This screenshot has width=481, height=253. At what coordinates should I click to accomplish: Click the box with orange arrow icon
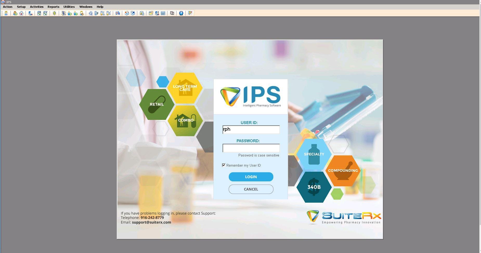[x=127, y=13]
